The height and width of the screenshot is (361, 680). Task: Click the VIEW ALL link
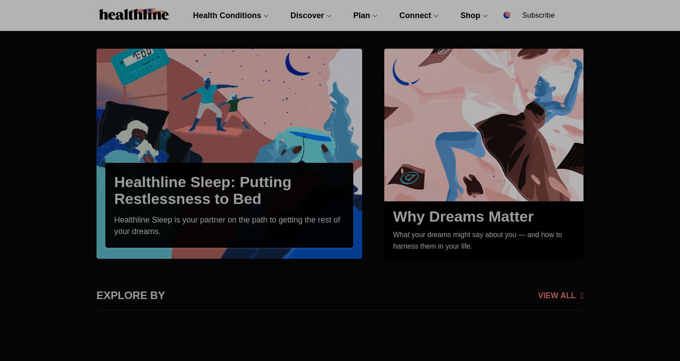click(x=556, y=296)
